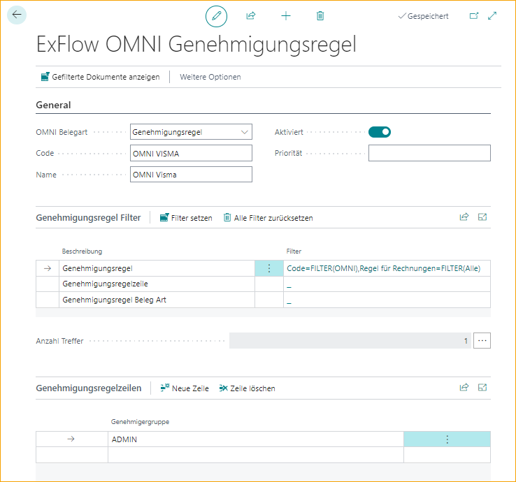The width and height of the screenshot is (516, 482).
Task: Click the pencil edit icon
Action: (x=216, y=16)
